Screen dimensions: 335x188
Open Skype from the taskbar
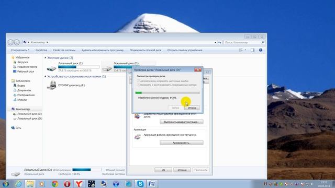point(140,184)
